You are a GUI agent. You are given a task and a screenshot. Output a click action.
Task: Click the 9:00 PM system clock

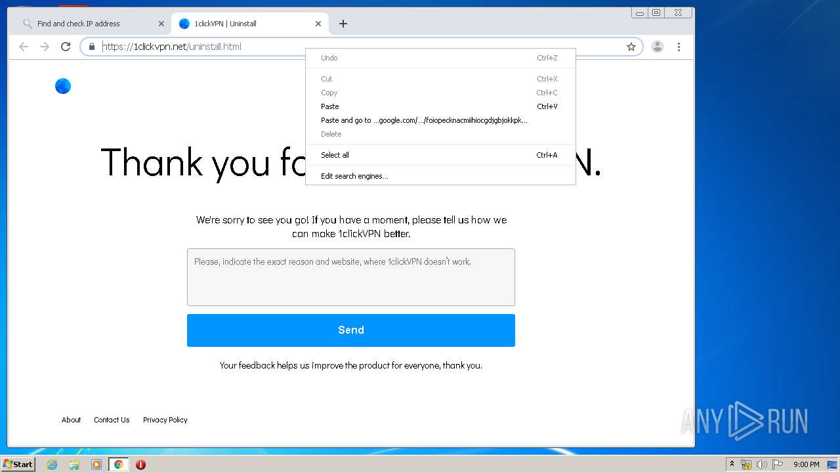click(806, 464)
